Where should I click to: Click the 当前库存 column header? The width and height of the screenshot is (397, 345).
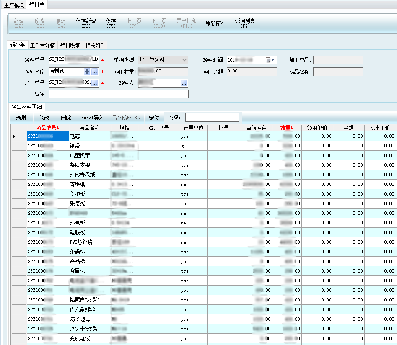pyautogui.click(x=257, y=128)
